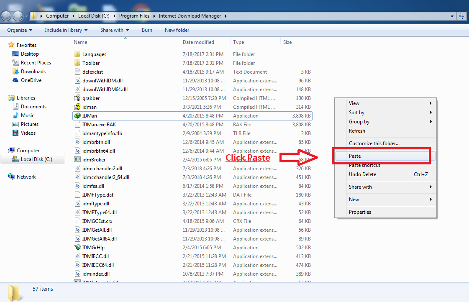The width and height of the screenshot is (469, 302).
Task: Select the IDMIECC64.dll file name
Action: (x=98, y=265)
